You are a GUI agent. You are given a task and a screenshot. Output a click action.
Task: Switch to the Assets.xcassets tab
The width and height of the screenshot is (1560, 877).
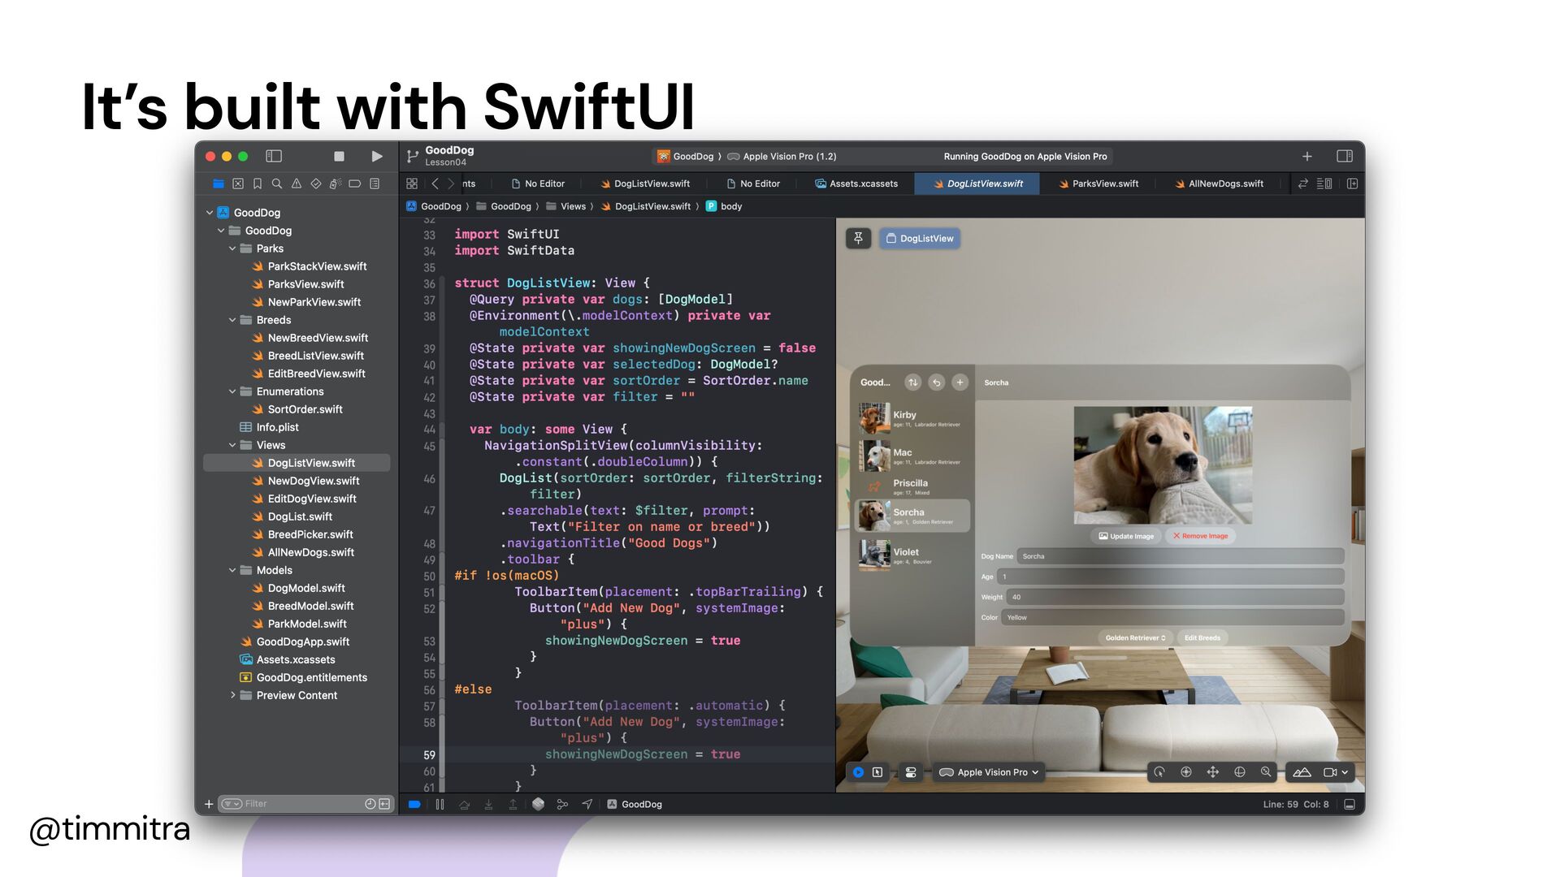[863, 184]
